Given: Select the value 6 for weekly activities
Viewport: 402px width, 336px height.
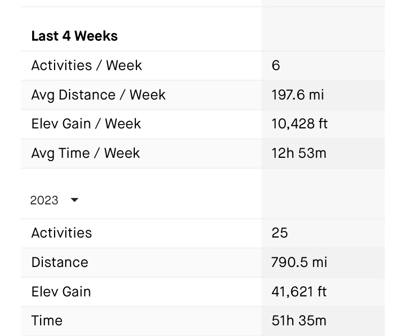Looking at the screenshot, I should 276,65.
